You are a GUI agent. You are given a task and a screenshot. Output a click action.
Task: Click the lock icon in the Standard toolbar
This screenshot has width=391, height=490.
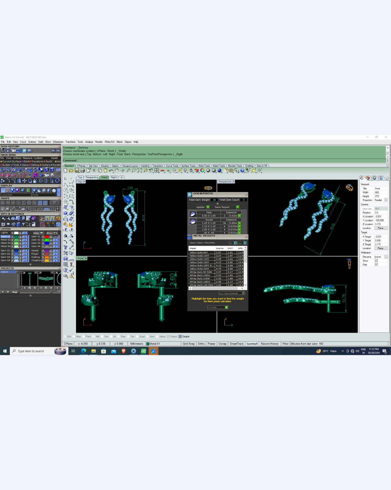[191, 171]
